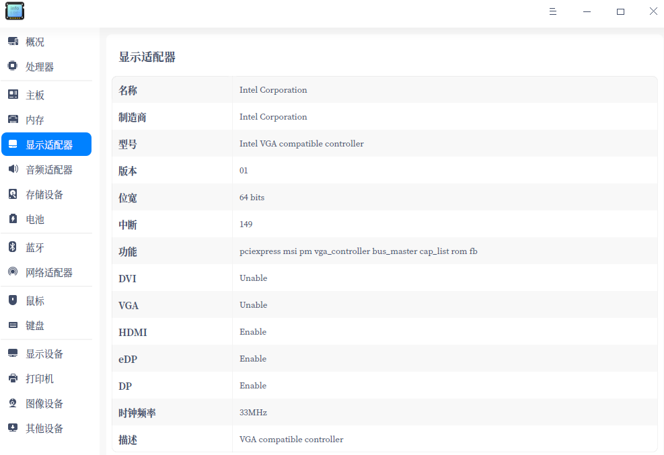Select 键盘 keyboard entry

tap(46, 325)
